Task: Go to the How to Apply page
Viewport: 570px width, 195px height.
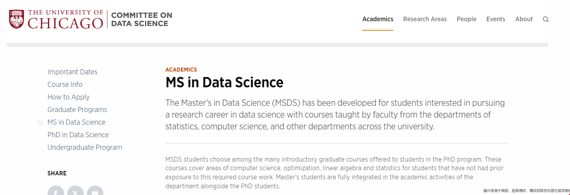Action: click(68, 97)
